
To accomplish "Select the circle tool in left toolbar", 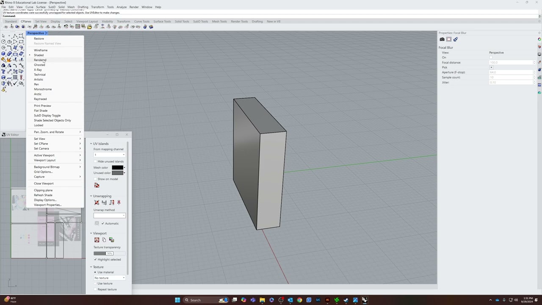I will pyautogui.click(x=3, y=42).
